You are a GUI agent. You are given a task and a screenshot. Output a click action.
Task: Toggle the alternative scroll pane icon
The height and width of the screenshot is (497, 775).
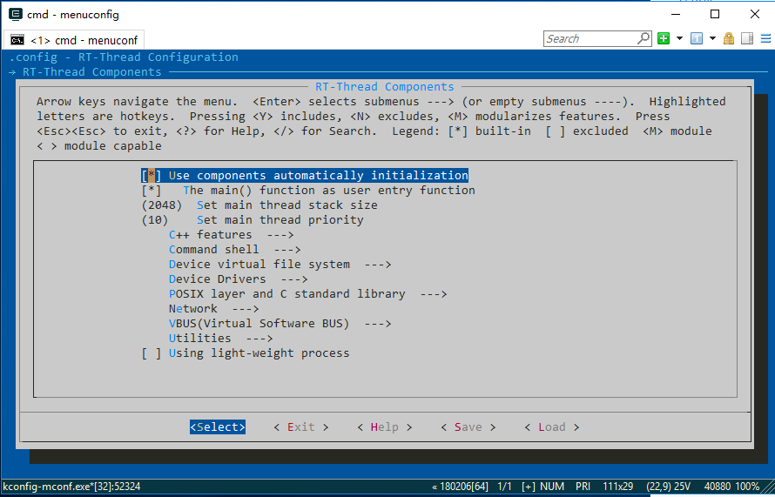tap(746, 38)
